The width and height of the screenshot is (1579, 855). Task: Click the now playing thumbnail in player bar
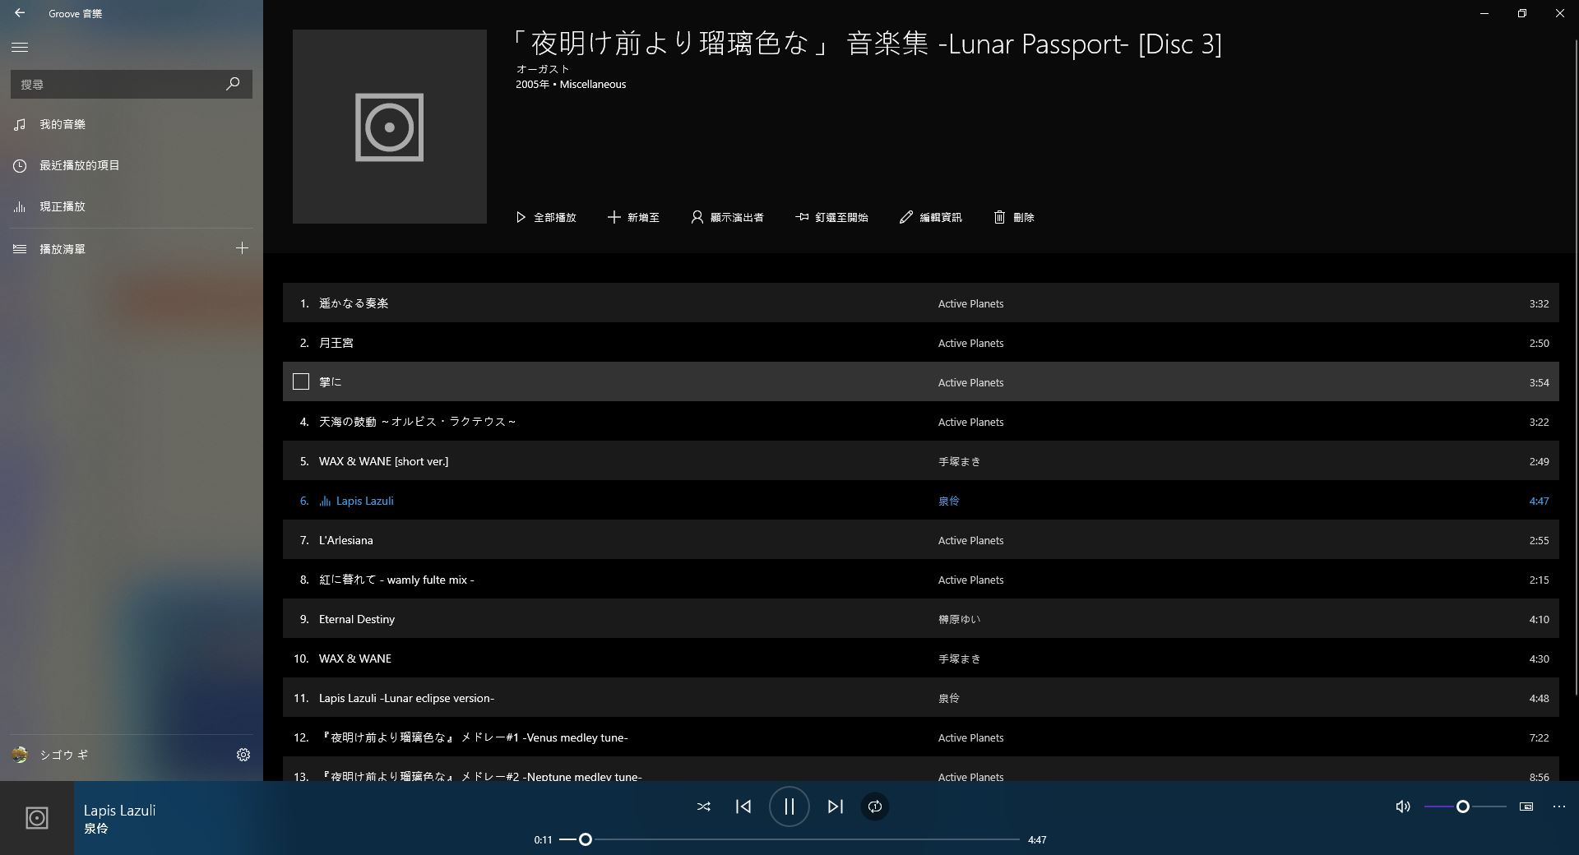[x=37, y=818]
